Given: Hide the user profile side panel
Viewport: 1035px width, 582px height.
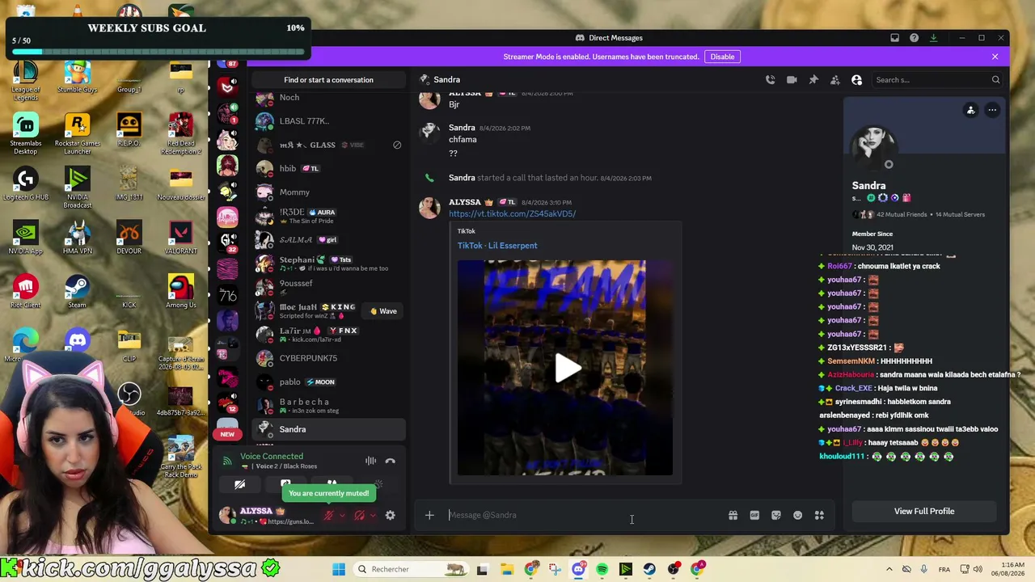Looking at the screenshot, I should point(857,80).
